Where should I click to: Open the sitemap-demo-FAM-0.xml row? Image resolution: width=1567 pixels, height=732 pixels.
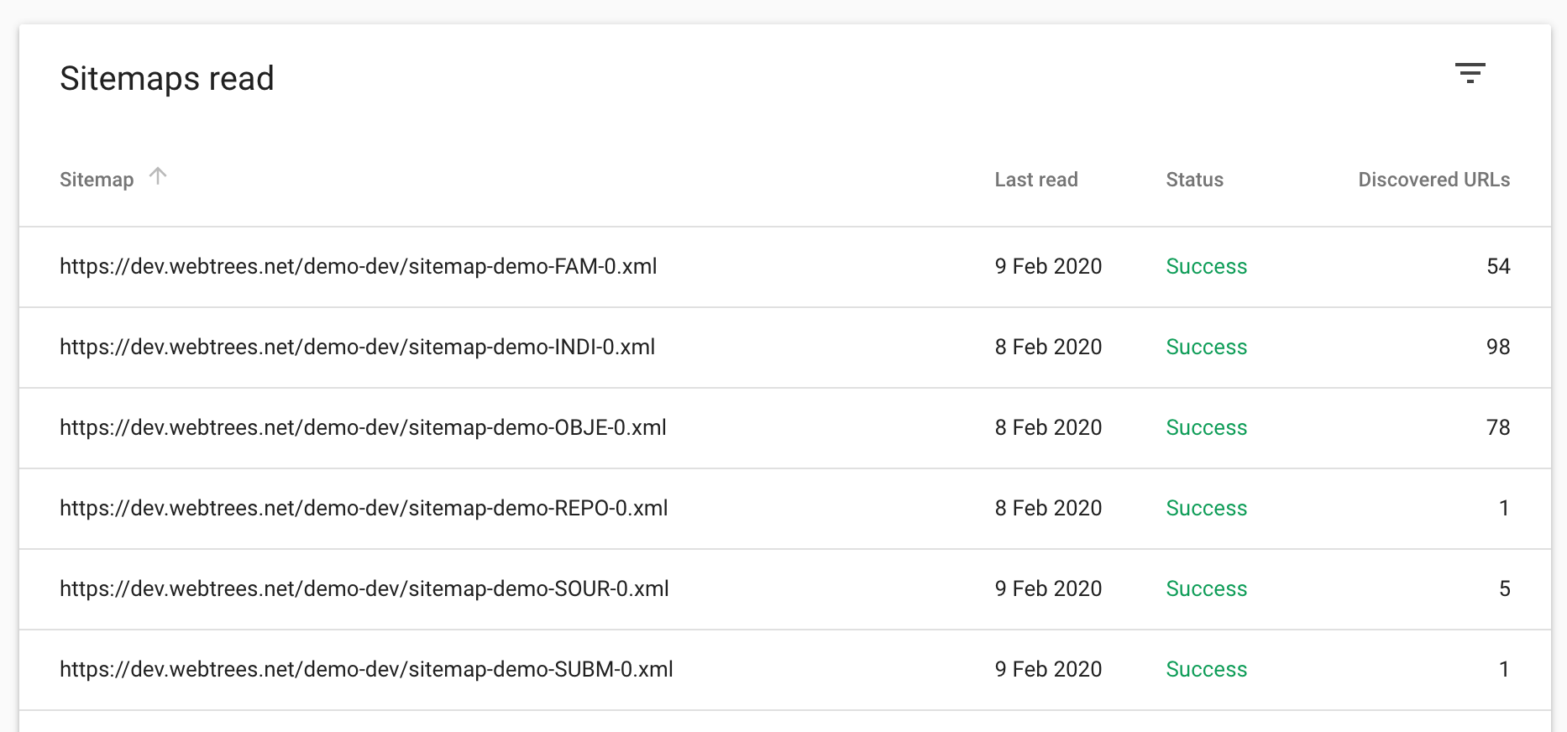[x=358, y=267]
